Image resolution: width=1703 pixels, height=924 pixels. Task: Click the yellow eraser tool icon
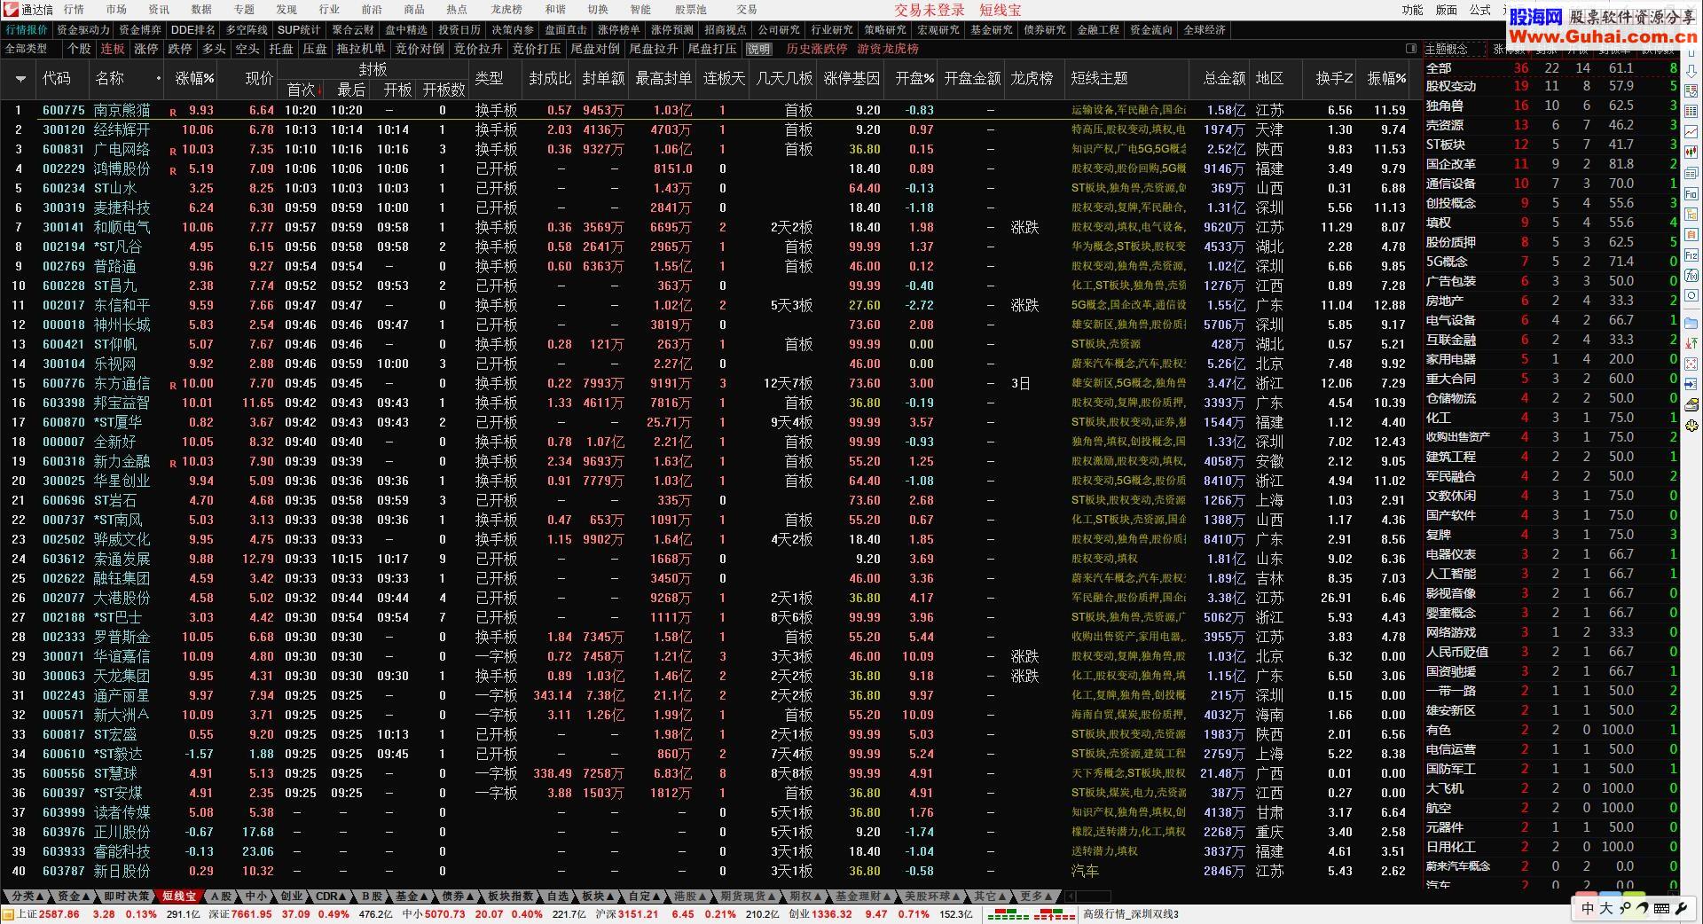coord(1691,405)
